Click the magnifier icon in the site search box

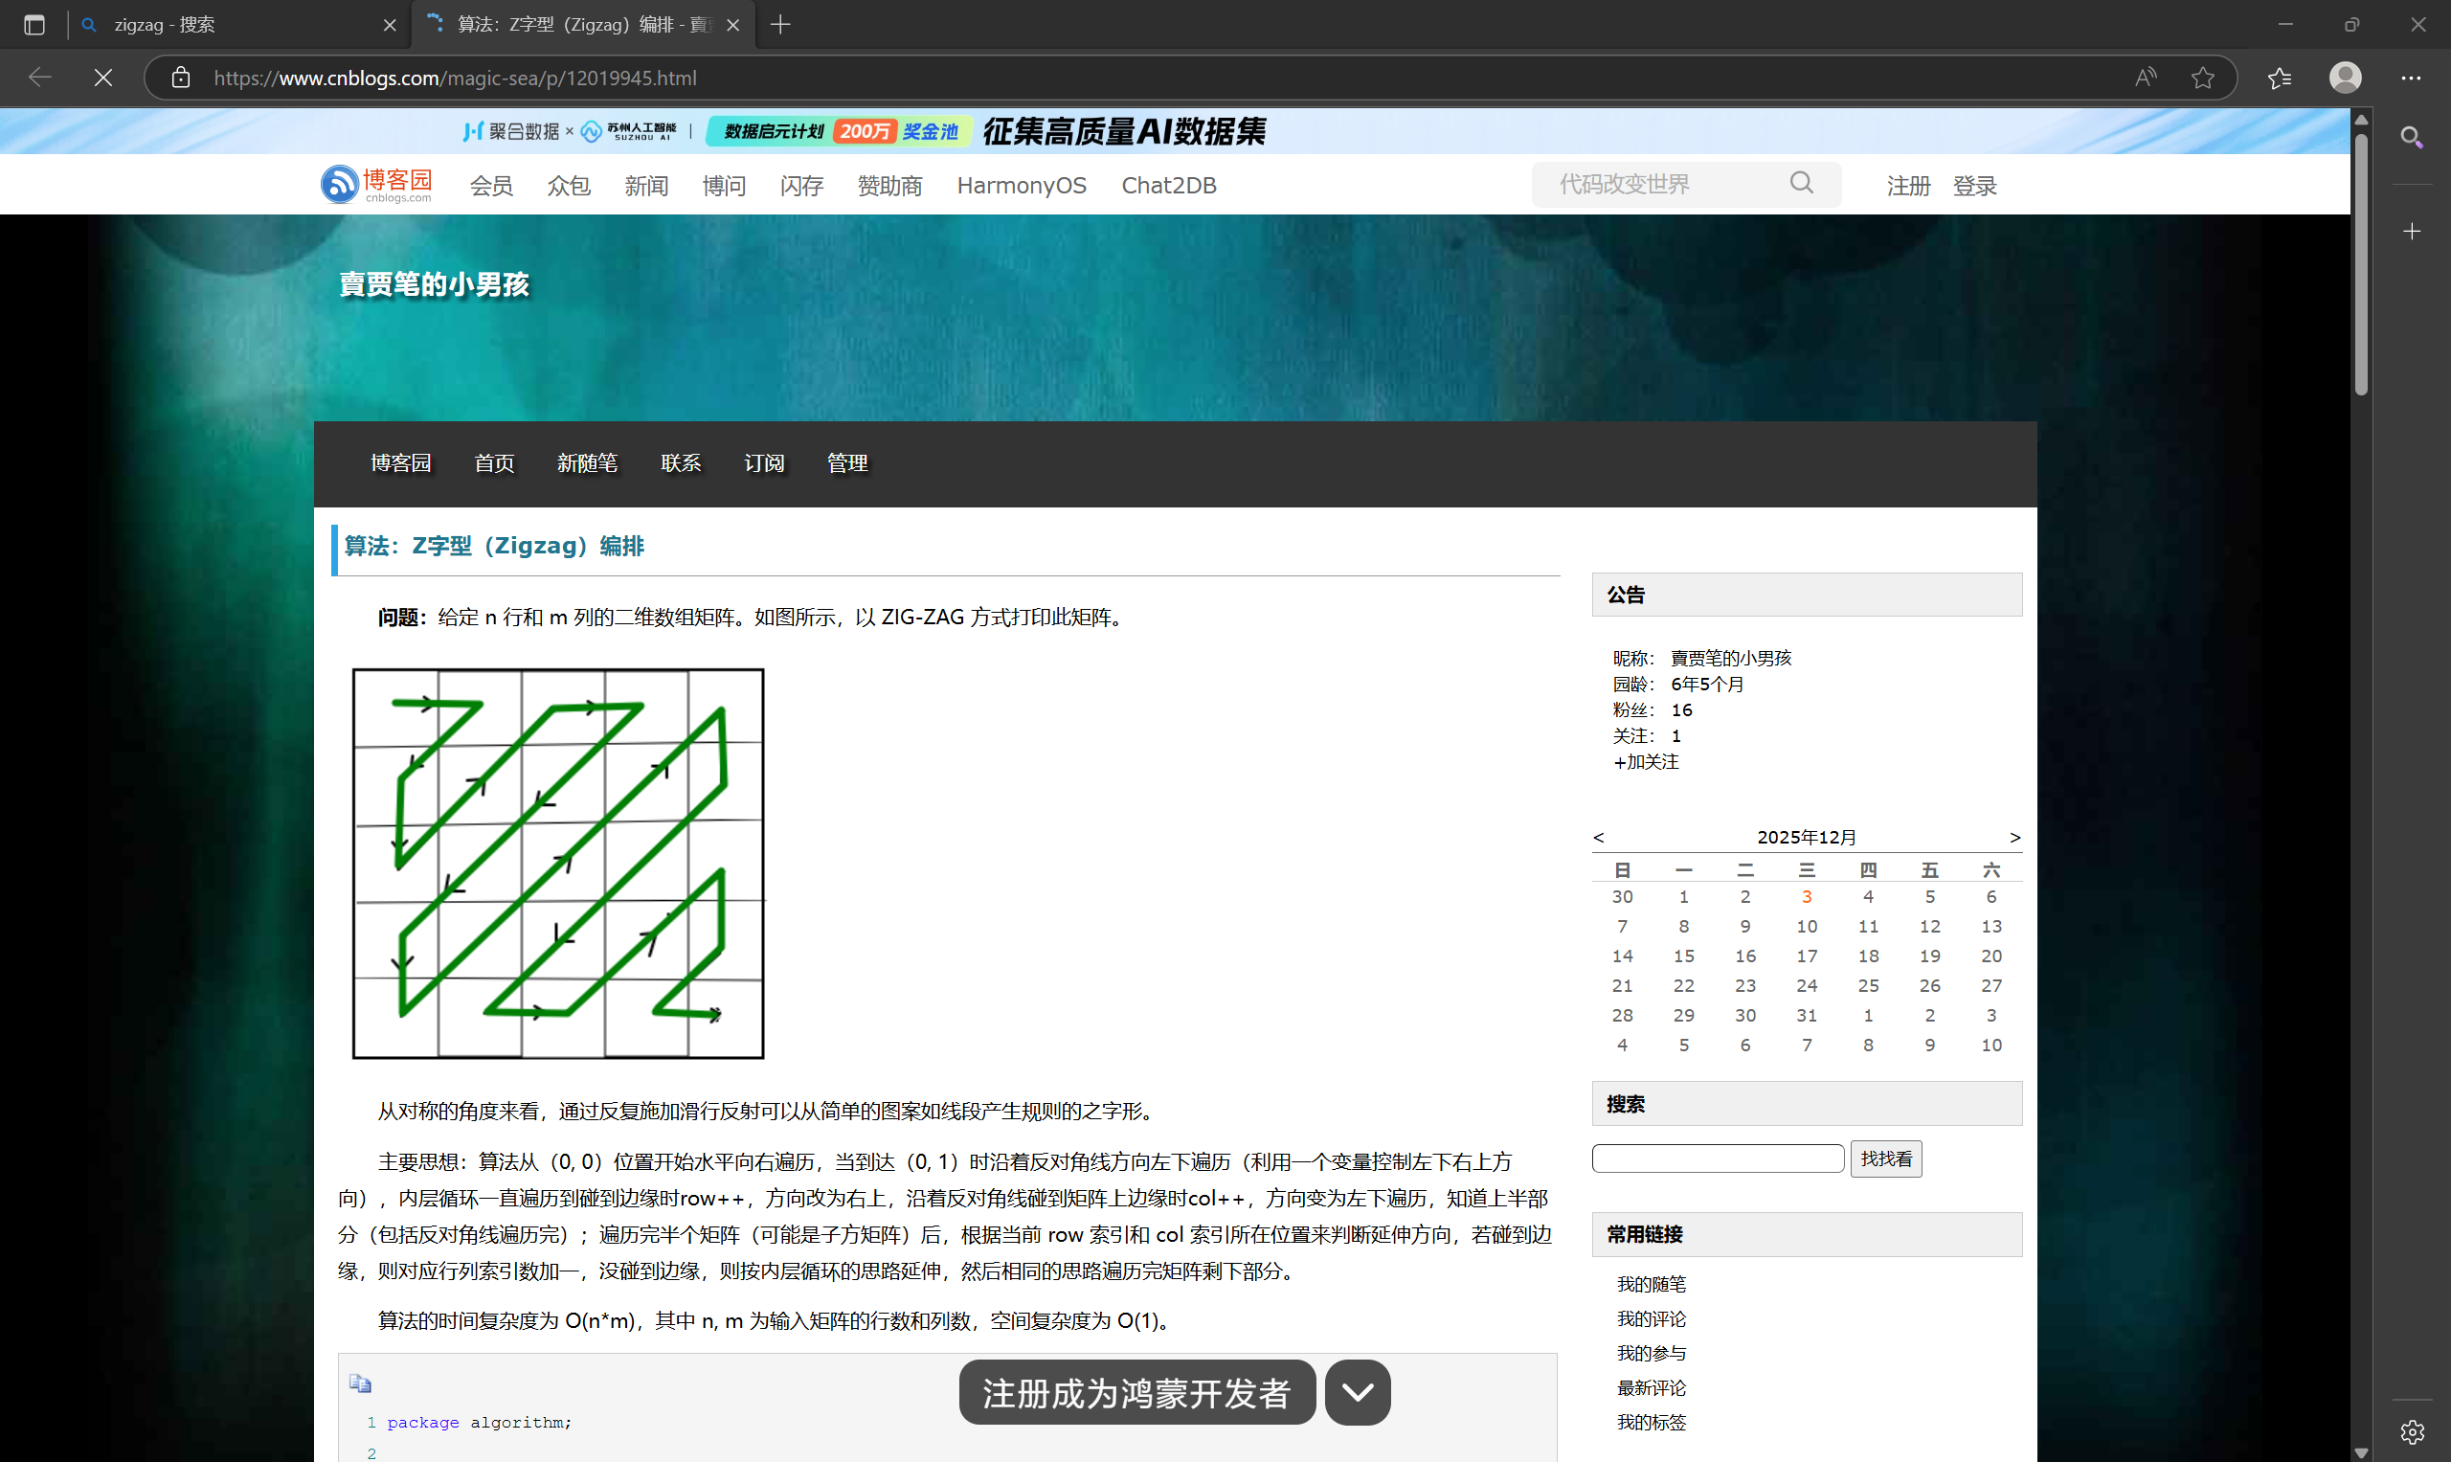(x=1802, y=183)
